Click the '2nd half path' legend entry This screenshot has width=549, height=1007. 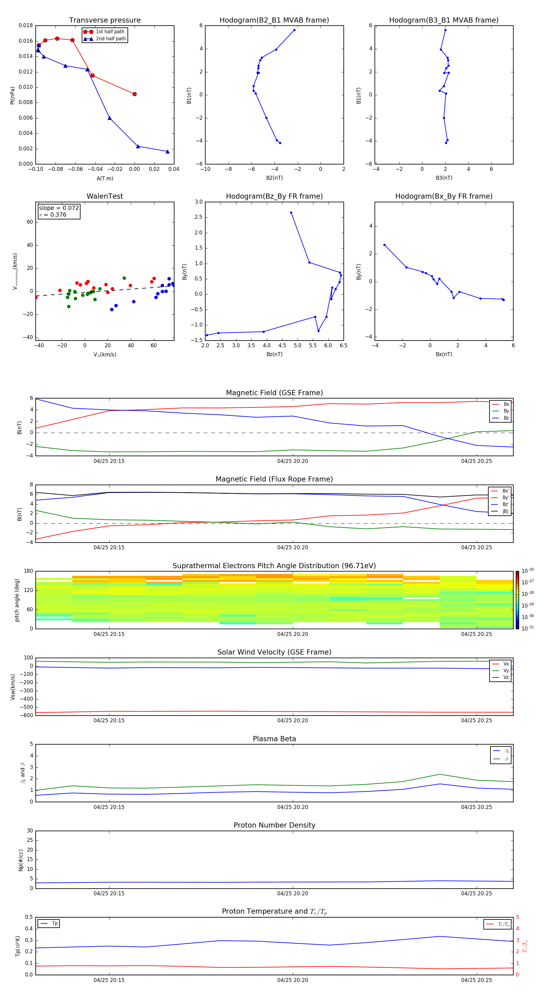coord(104,39)
